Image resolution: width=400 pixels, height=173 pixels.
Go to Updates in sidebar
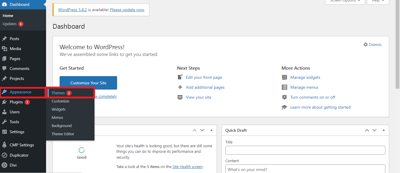(x=10, y=24)
